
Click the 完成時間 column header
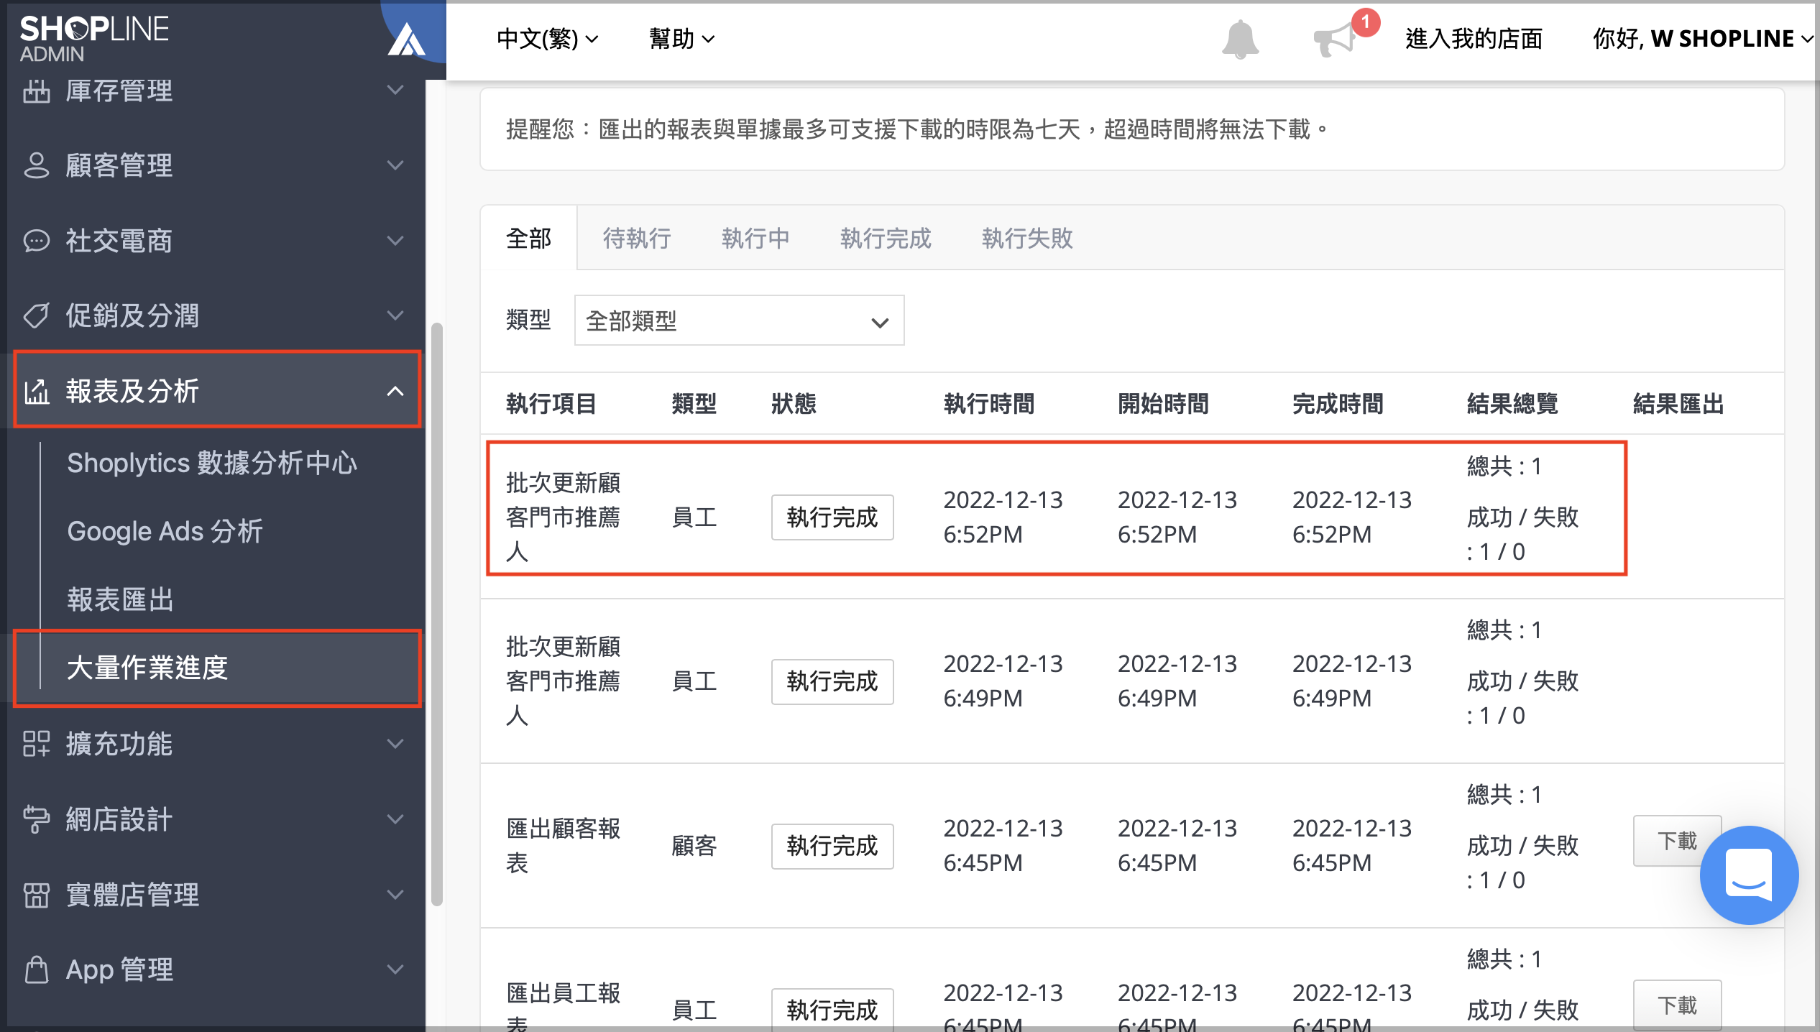pyautogui.click(x=1338, y=404)
